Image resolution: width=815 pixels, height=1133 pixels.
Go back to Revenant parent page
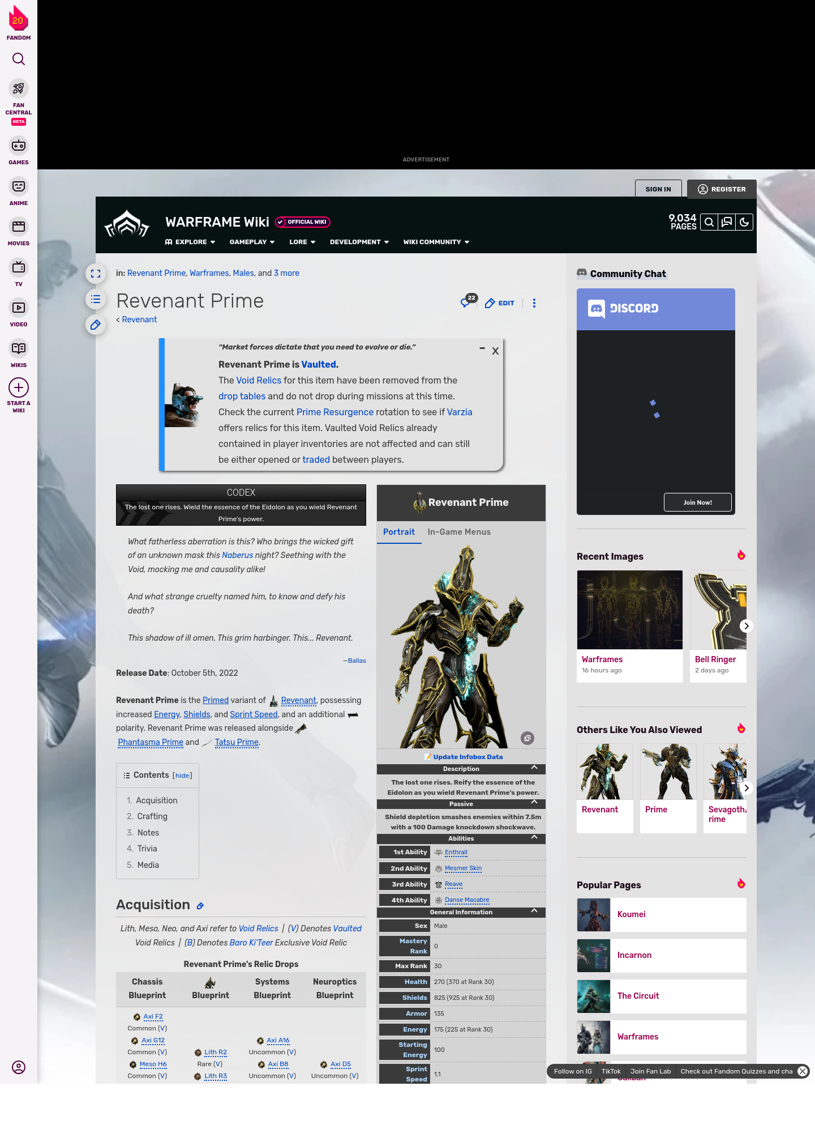point(139,320)
